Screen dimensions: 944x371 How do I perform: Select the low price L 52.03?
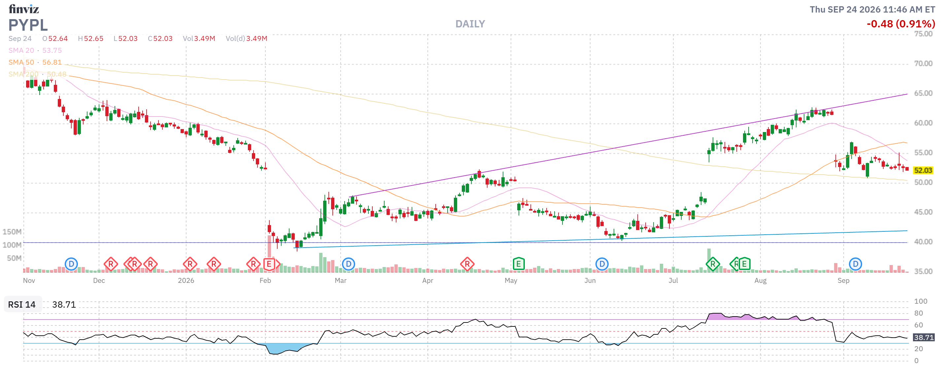125,39
